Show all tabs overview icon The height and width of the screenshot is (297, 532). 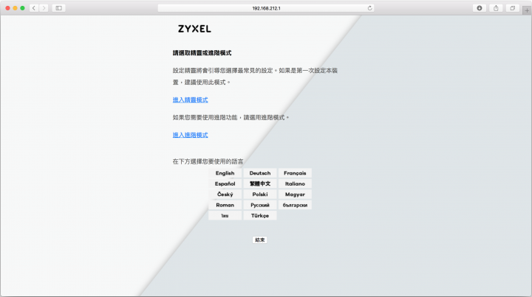(x=513, y=8)
